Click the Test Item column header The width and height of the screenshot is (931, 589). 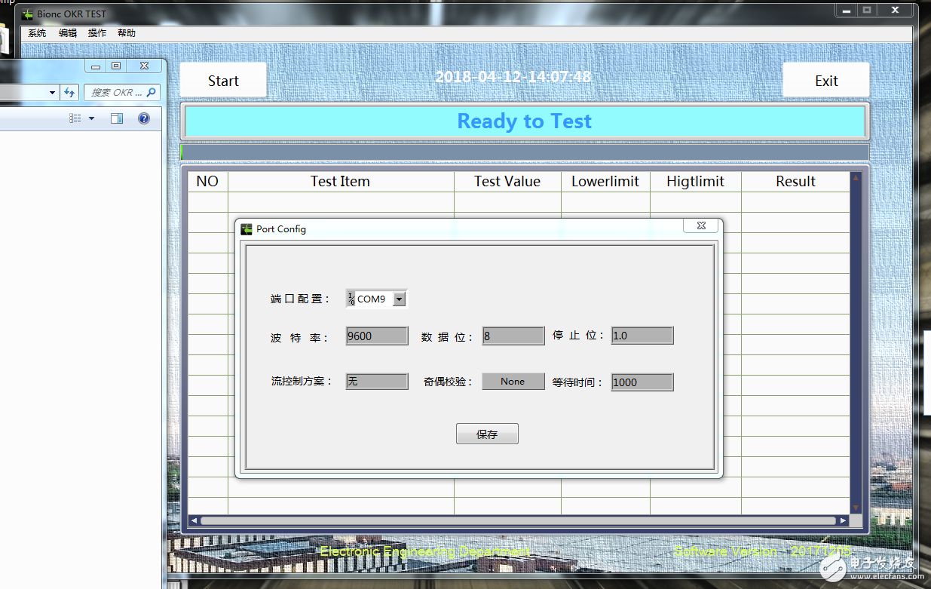[x=341, y=182]
